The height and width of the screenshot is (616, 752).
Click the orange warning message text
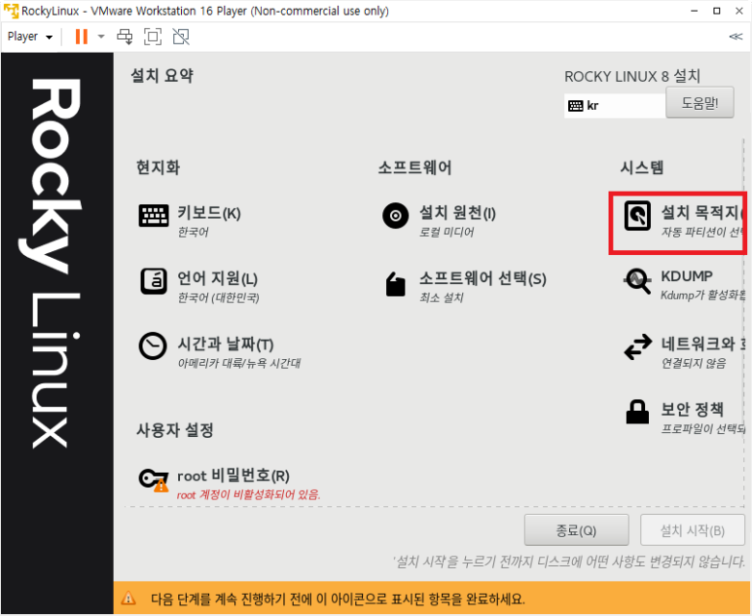(x=339, y=598)
